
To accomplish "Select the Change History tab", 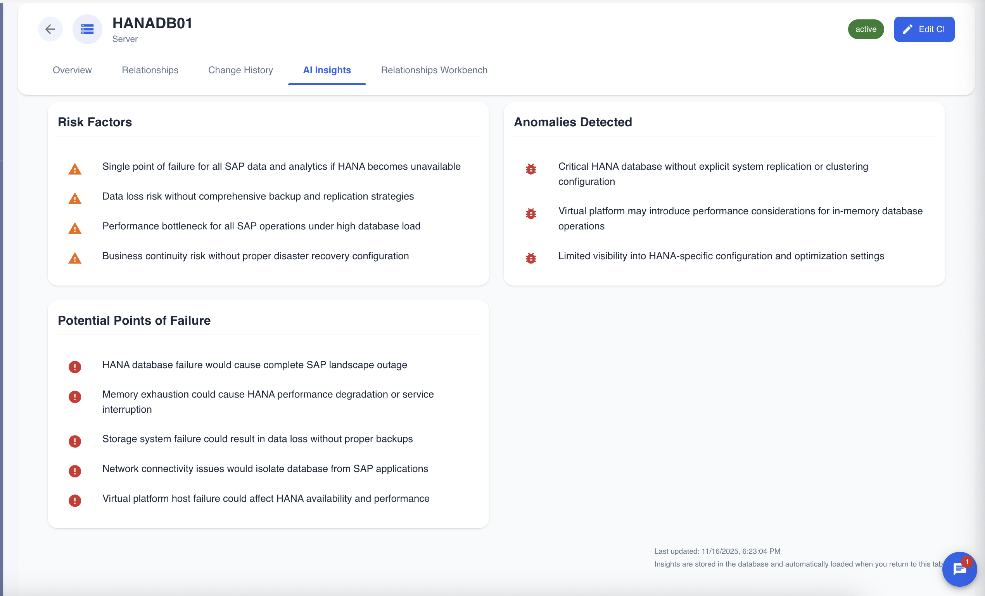I will (x=240, y=70).
